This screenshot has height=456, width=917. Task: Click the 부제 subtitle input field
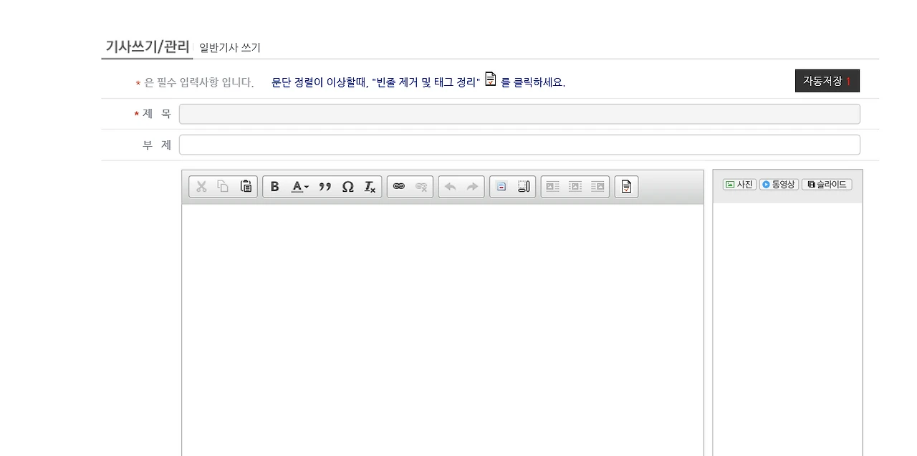(x=519, y=145)
